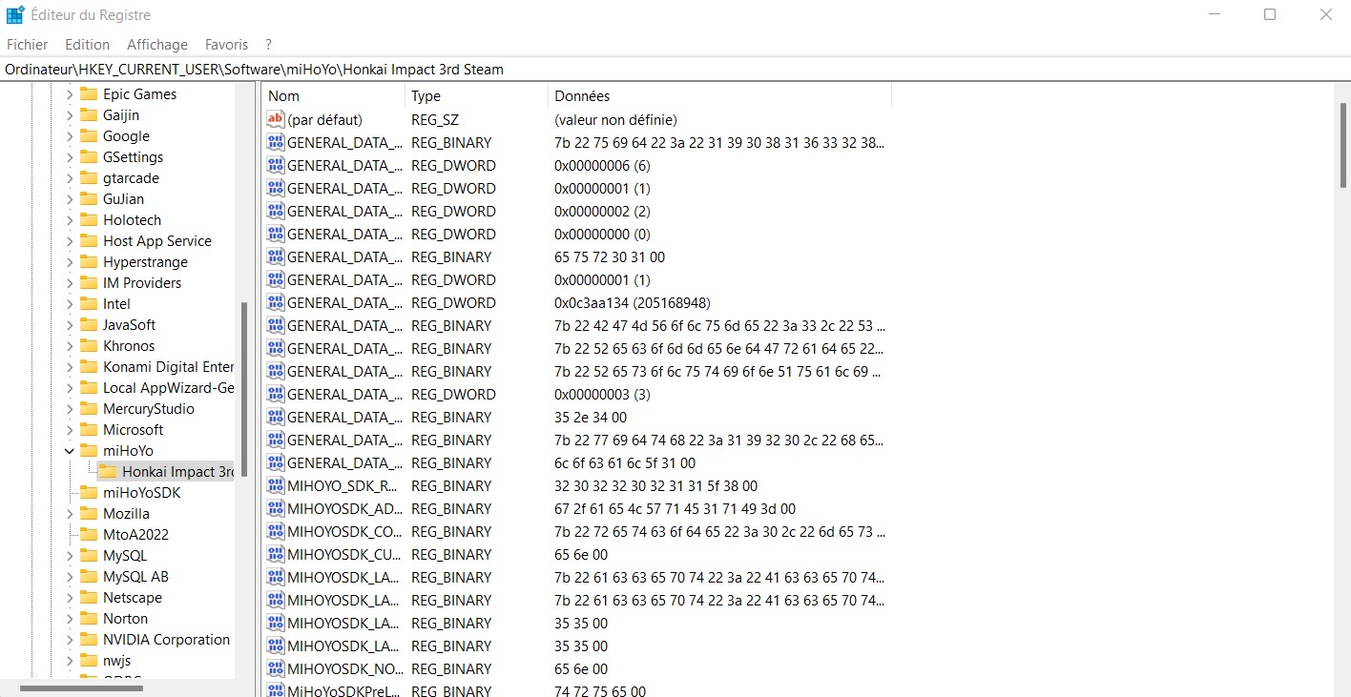The image size is (1351, 697).
Task: Click the DWORD icon for value 0x00000003 (3)
Action: click(x=276, y=395)
